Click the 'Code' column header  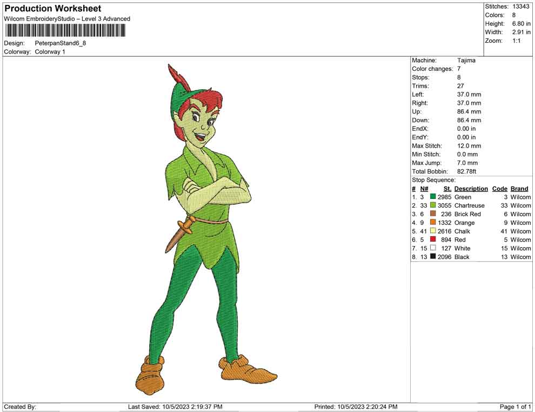click(499, 188)
